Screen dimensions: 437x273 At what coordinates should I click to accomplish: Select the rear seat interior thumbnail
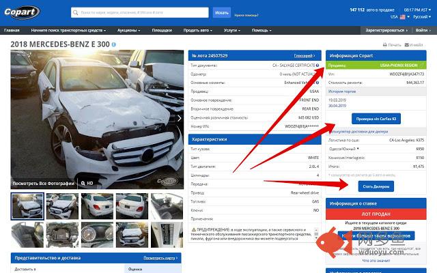(27, 235)
